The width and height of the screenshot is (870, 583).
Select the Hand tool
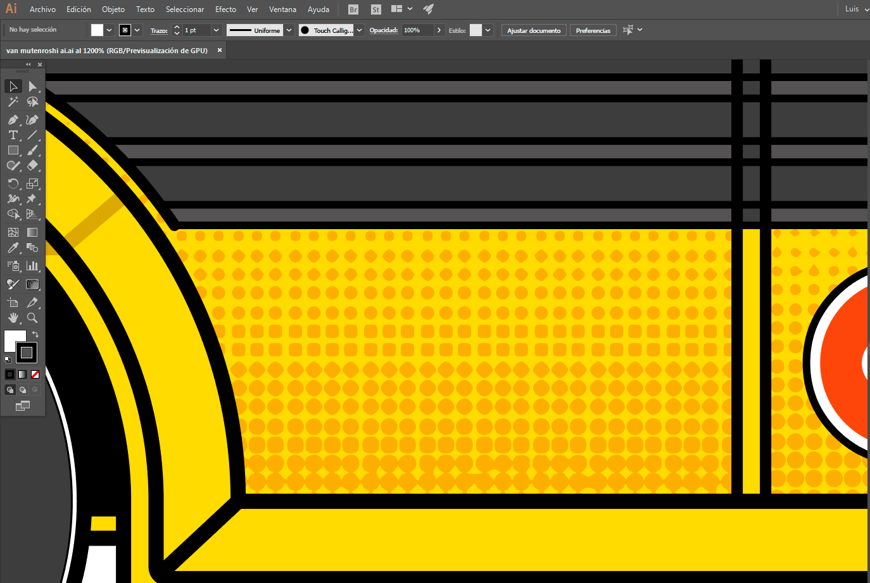[13, 318]
